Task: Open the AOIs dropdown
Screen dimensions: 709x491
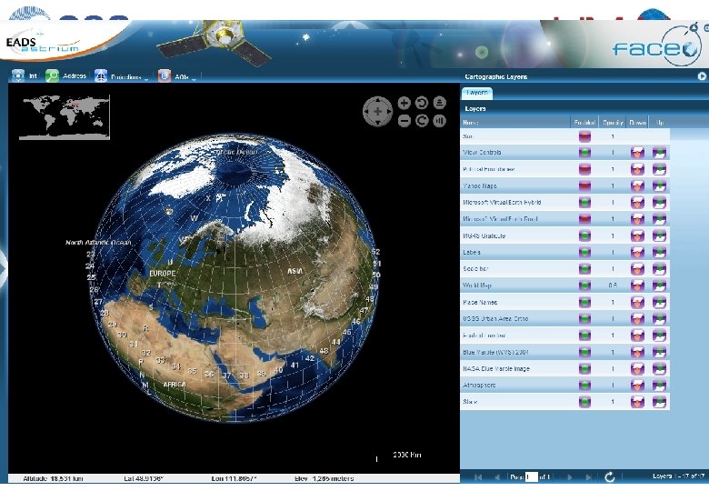Action: 177,76
